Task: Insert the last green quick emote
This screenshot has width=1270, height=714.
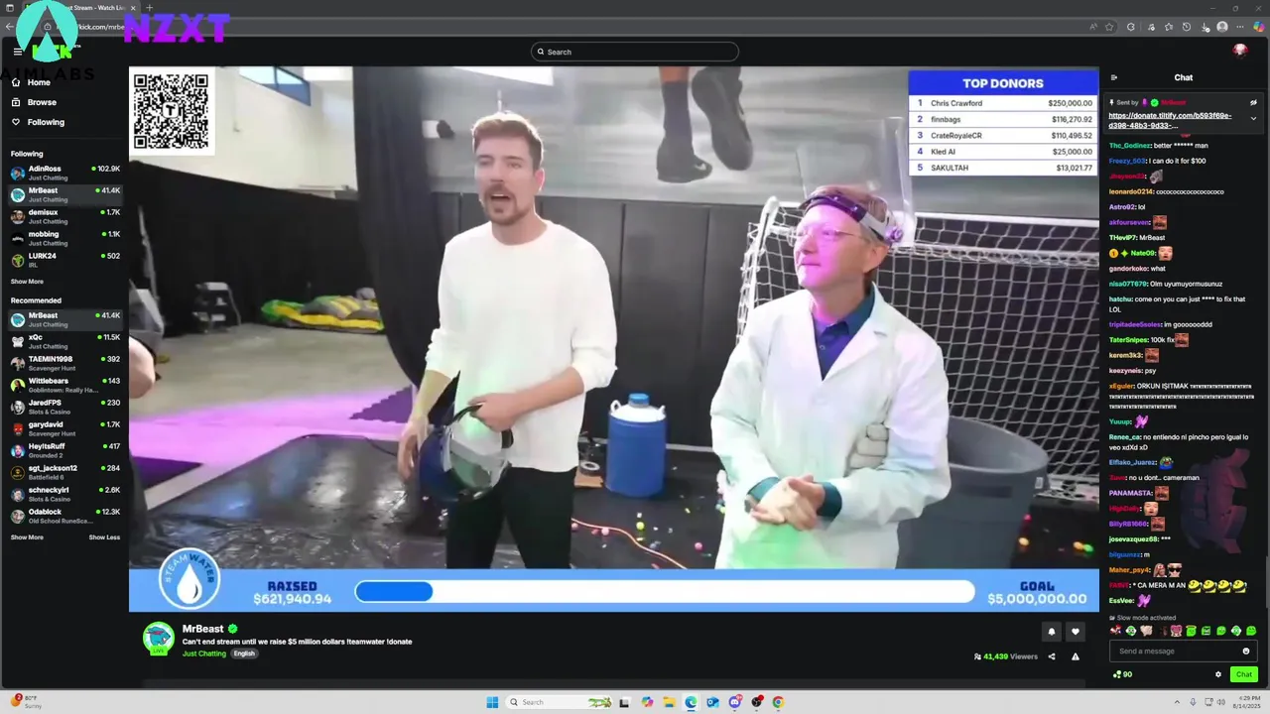Action: pos(1251,631)
